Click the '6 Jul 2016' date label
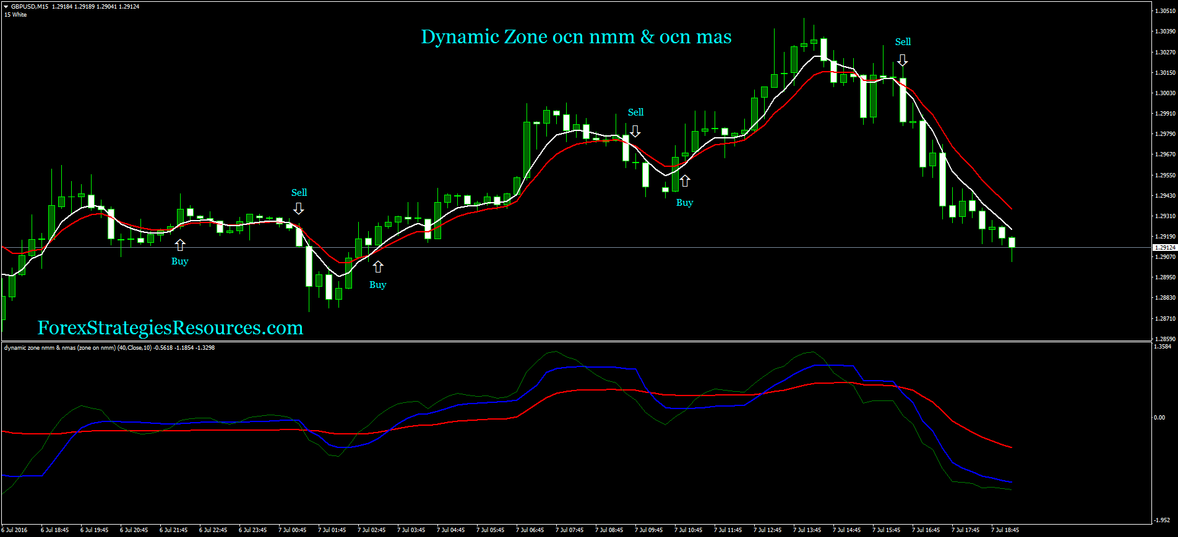This screenshot has height=537, width=1178. [x=15, y=530]
